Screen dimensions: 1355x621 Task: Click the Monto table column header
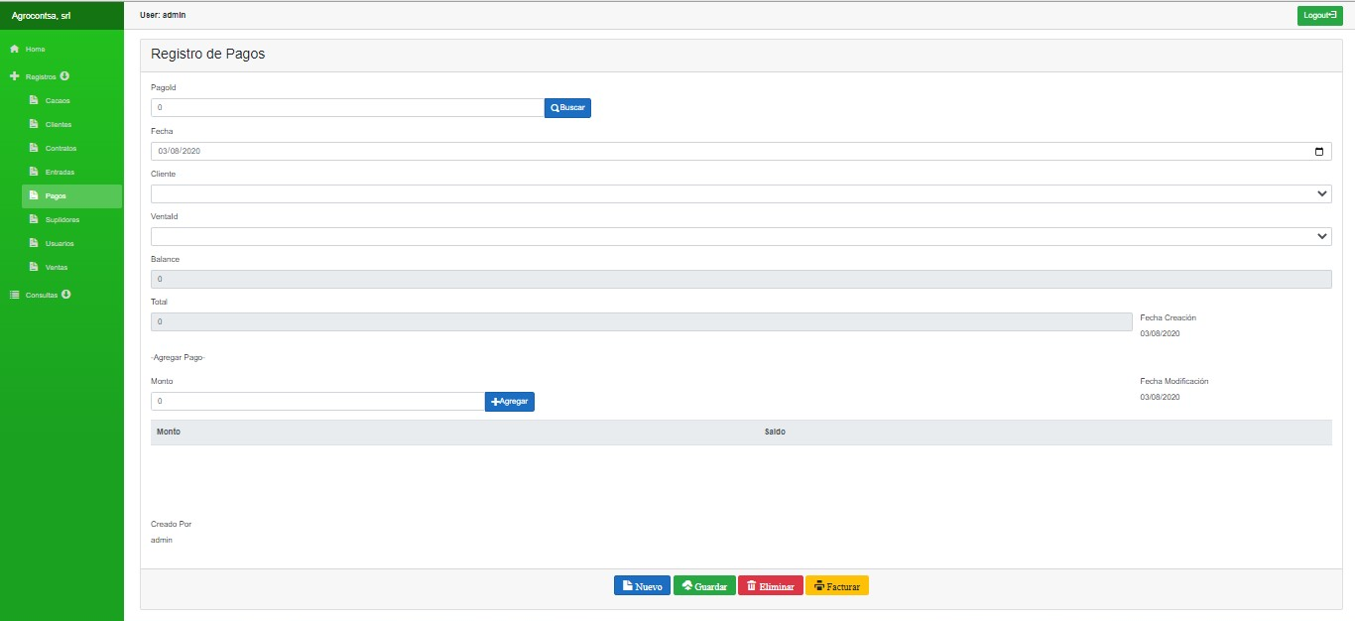(169, 433)
